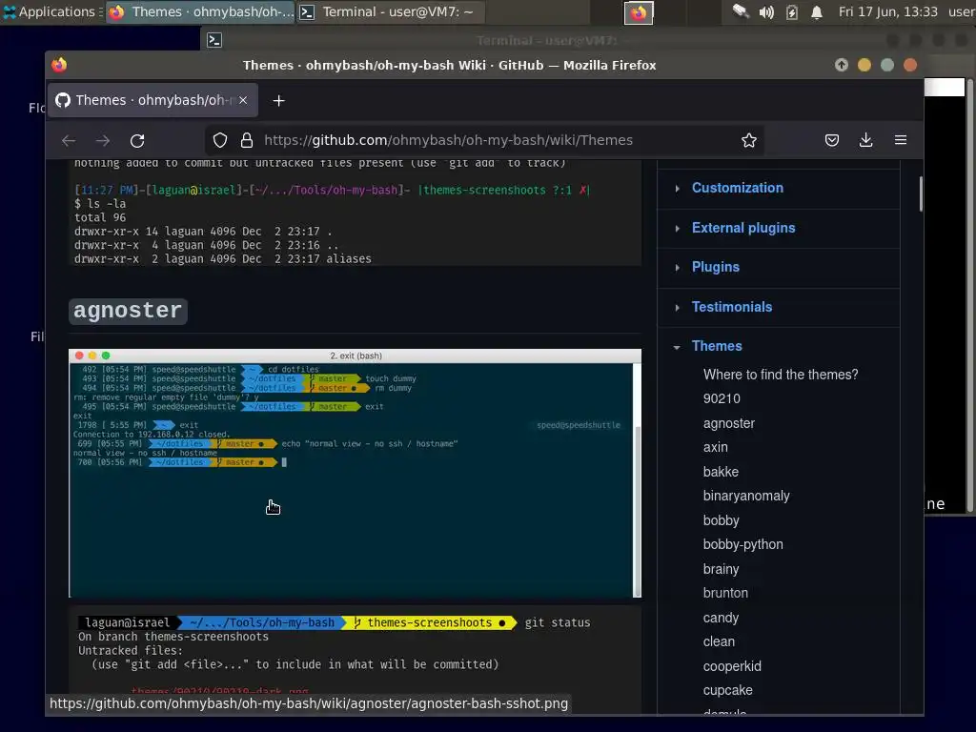Open the External plugins wiki link

click(743, 228)
